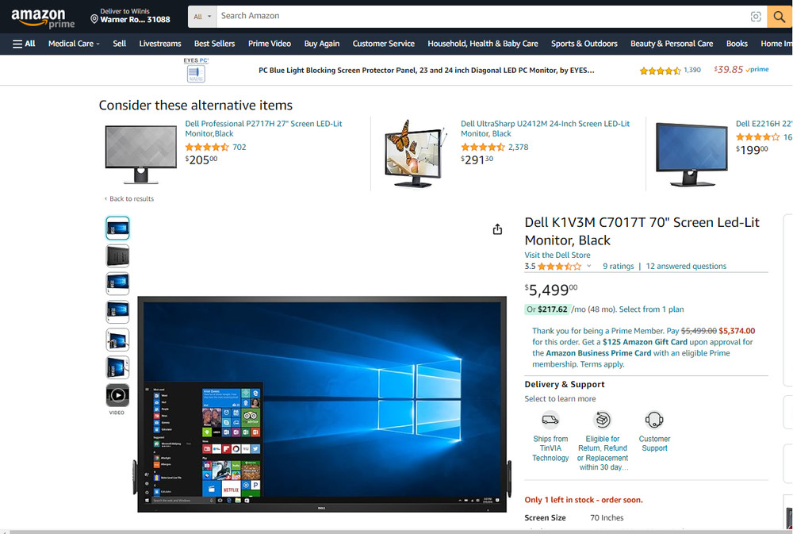Click the share icon above product image
The width and height of the screenshot is (793, 534).
click(497, 229)
